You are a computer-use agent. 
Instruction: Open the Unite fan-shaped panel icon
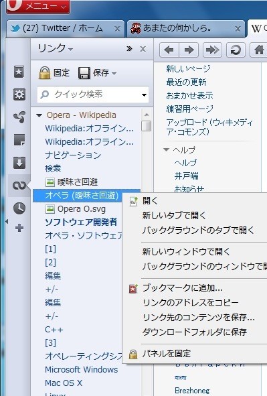tap(19, 117)
